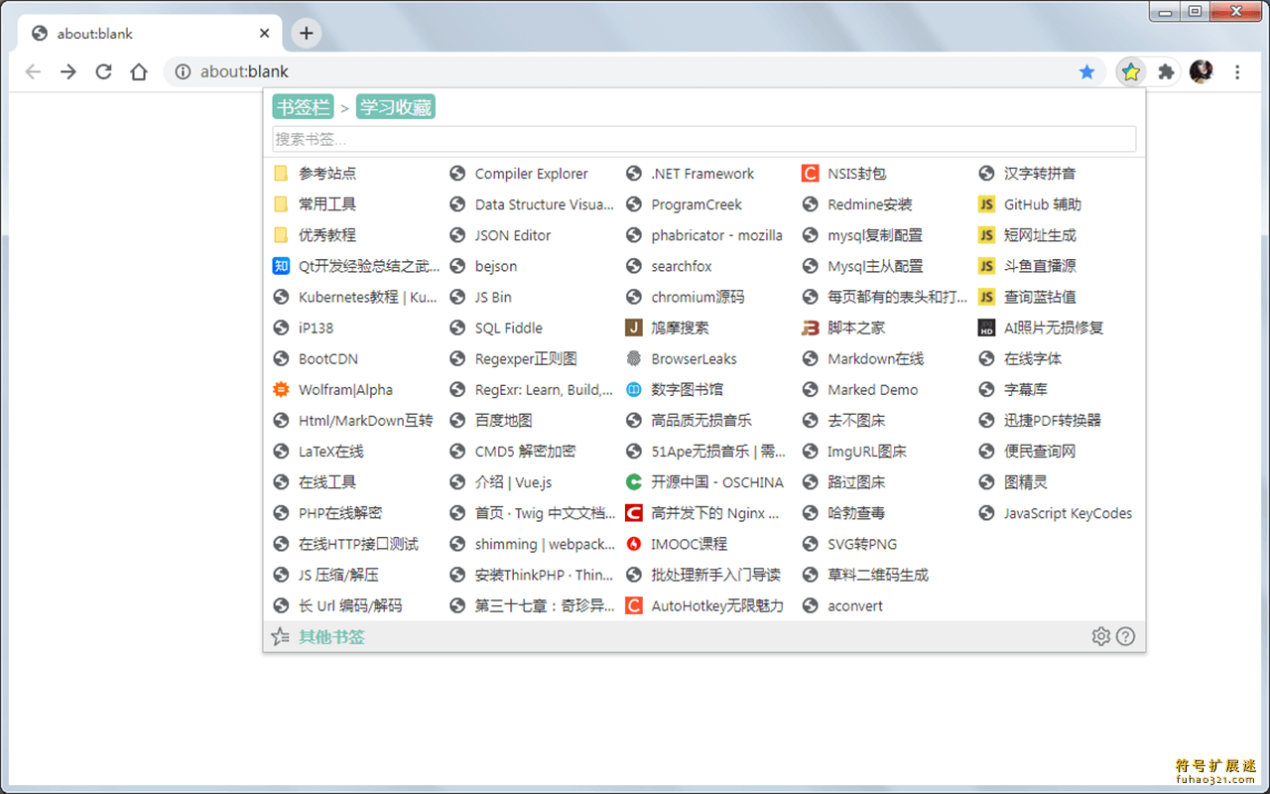Click the blue bookmark star in address bar
The width and height of the screenshot is (1270, 794).
pyautogui.click(x=1087, y=71)
